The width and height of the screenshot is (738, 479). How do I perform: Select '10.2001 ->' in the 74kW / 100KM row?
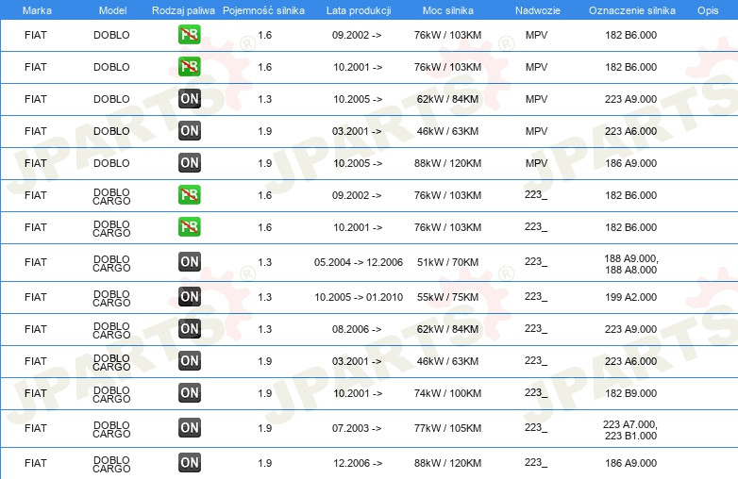(358, 393)
